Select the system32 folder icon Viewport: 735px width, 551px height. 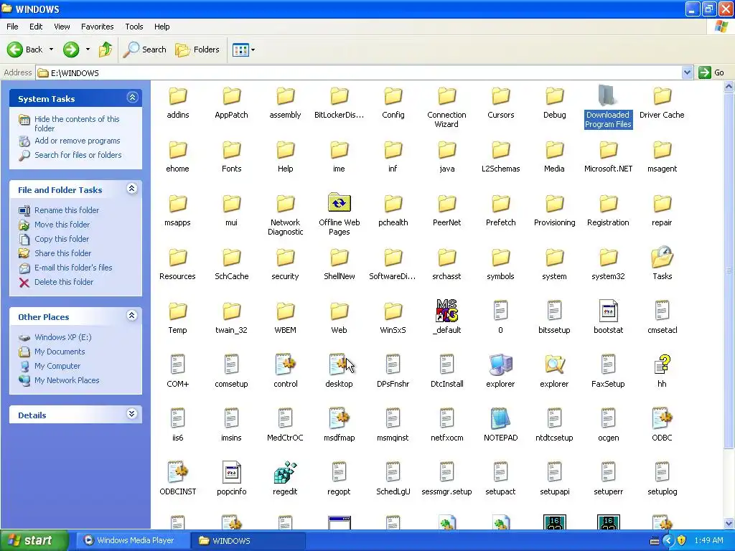click(609, 257)
